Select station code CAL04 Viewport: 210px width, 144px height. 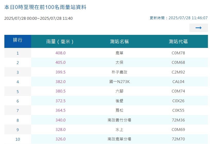click(x=178, y=82)
